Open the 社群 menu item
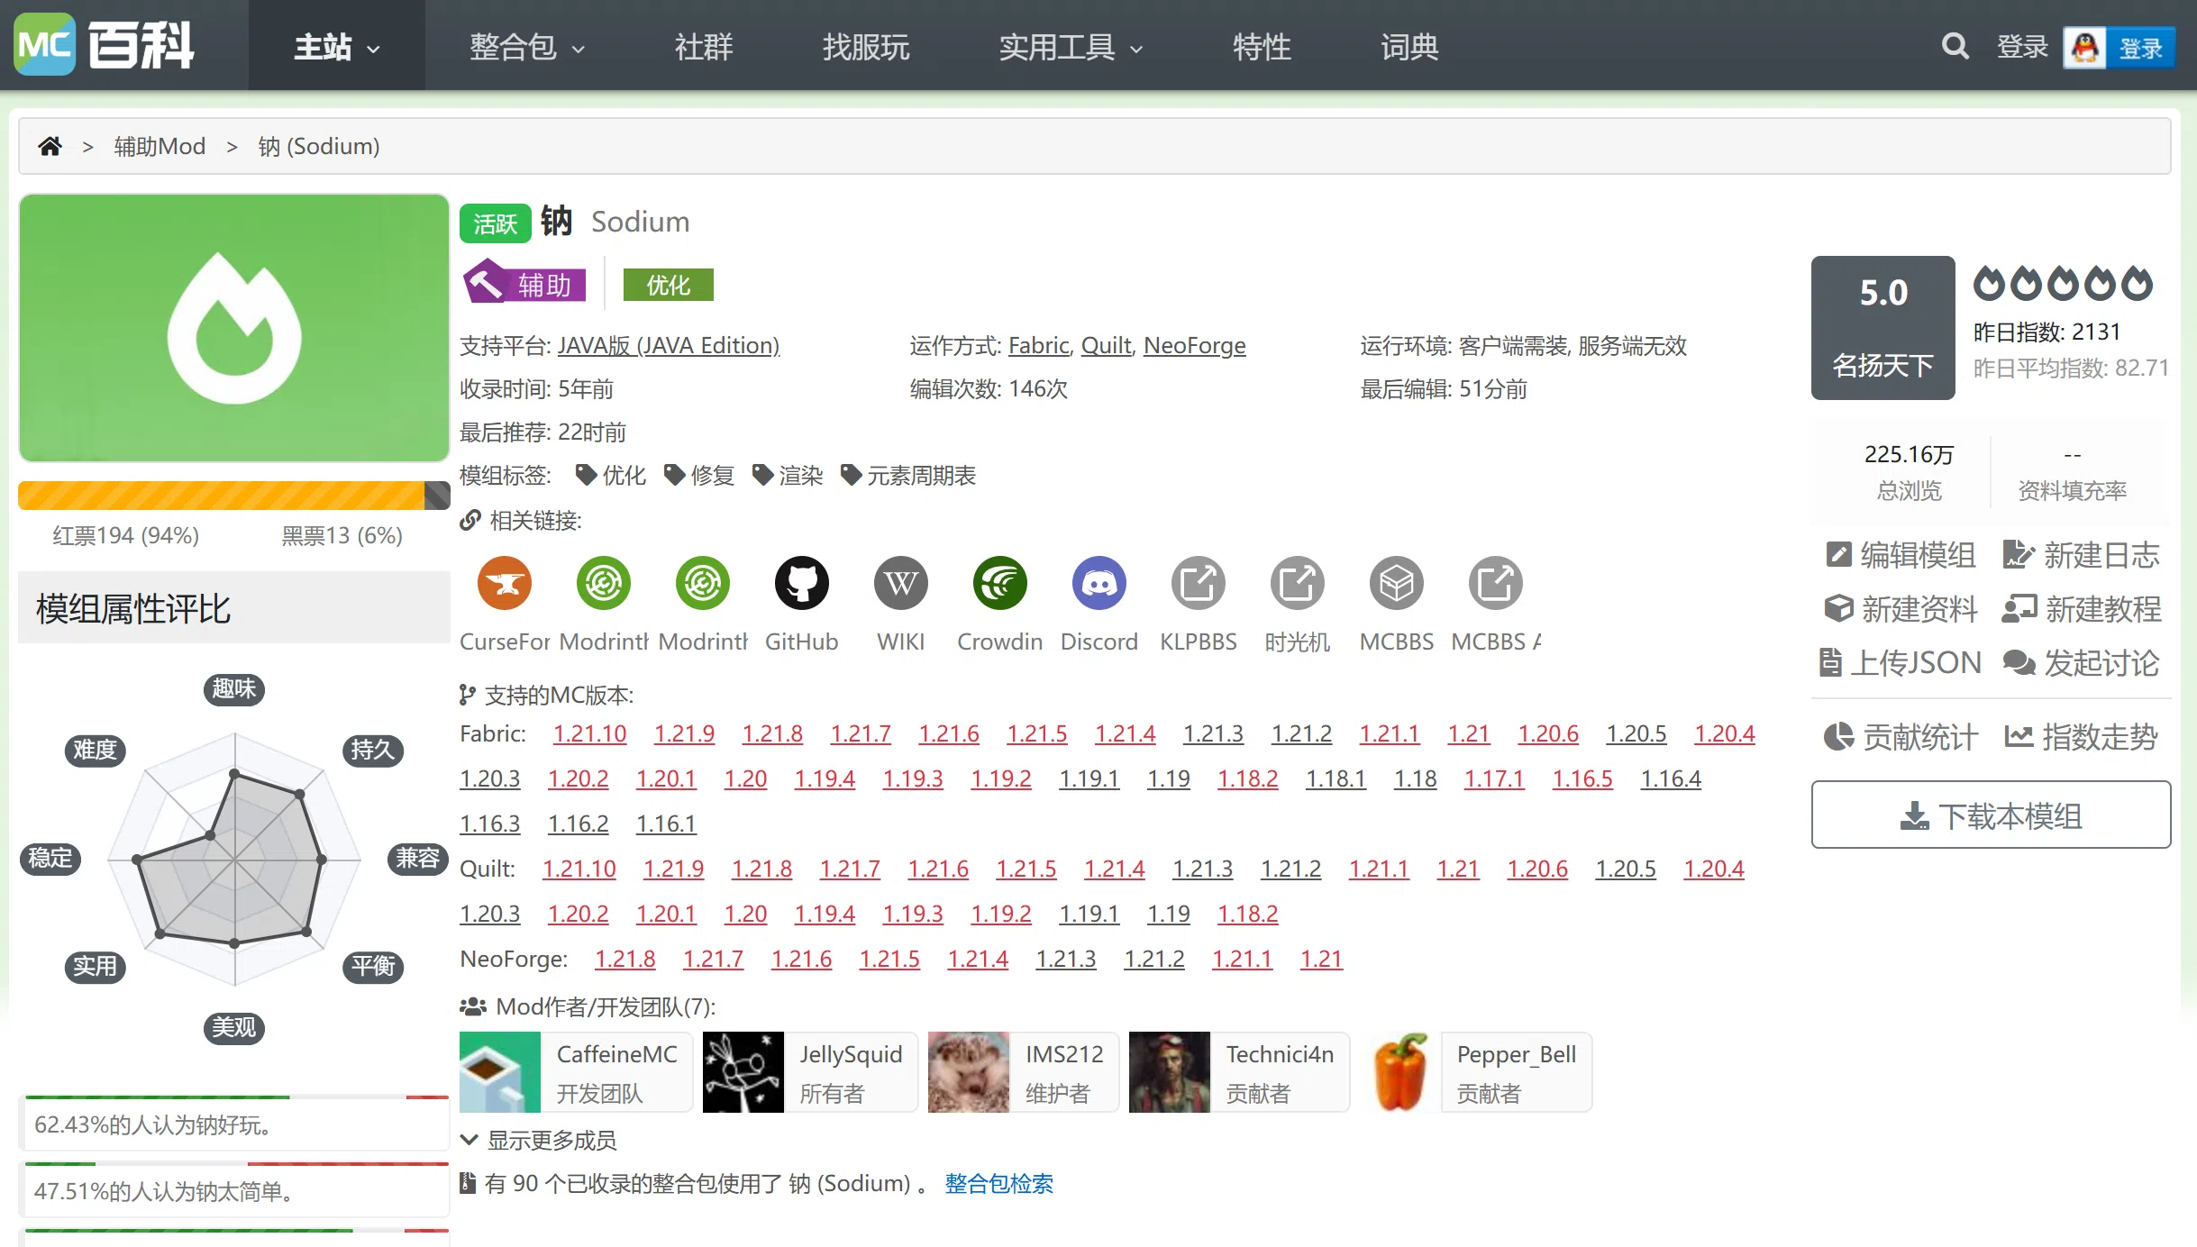The image size is (2197, 1247). [x=704, y=47]
